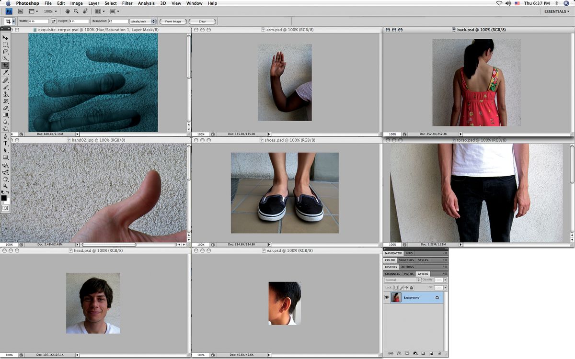Click the delete layer trash icon
Image resolution: width=575 pixels, height=359 pixels.
coord(439,353)
